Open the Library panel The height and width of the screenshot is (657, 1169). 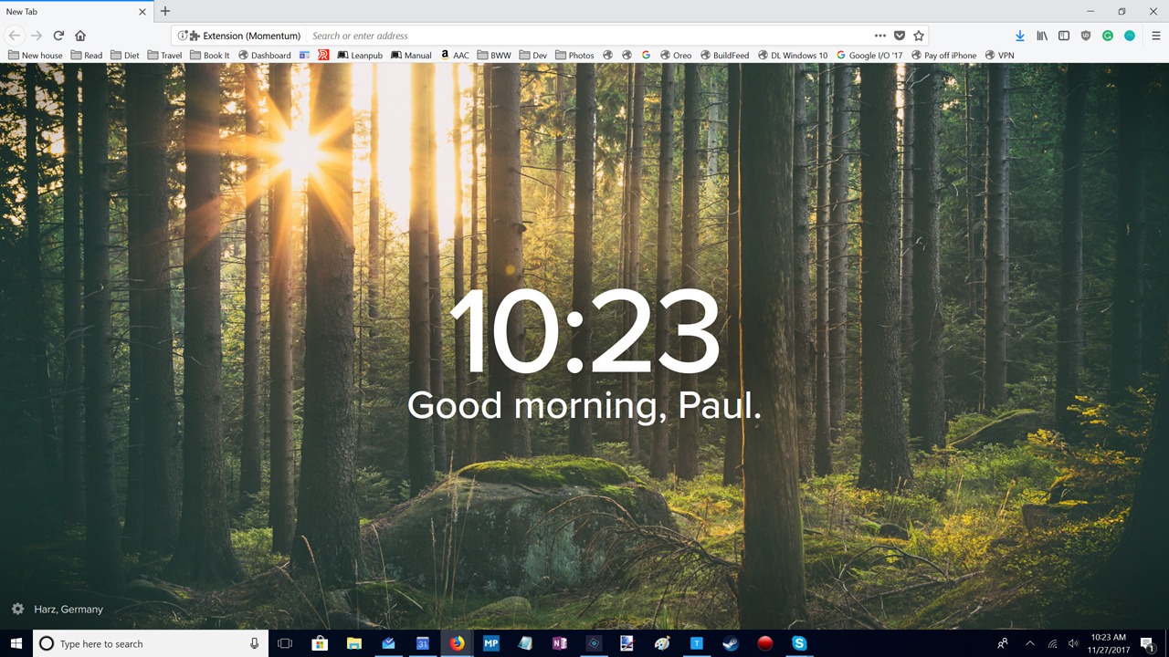pos(1041,36)
